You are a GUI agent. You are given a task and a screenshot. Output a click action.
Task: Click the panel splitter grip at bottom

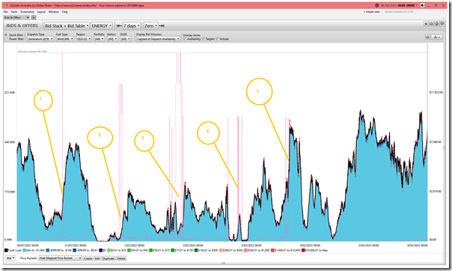[x=224, y=264]
